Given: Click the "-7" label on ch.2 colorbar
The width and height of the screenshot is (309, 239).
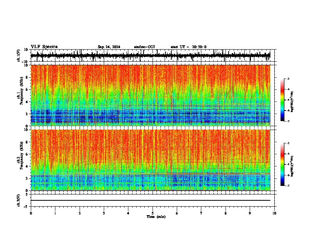Looking at the screenshot, I should click(x=288, y=186).
